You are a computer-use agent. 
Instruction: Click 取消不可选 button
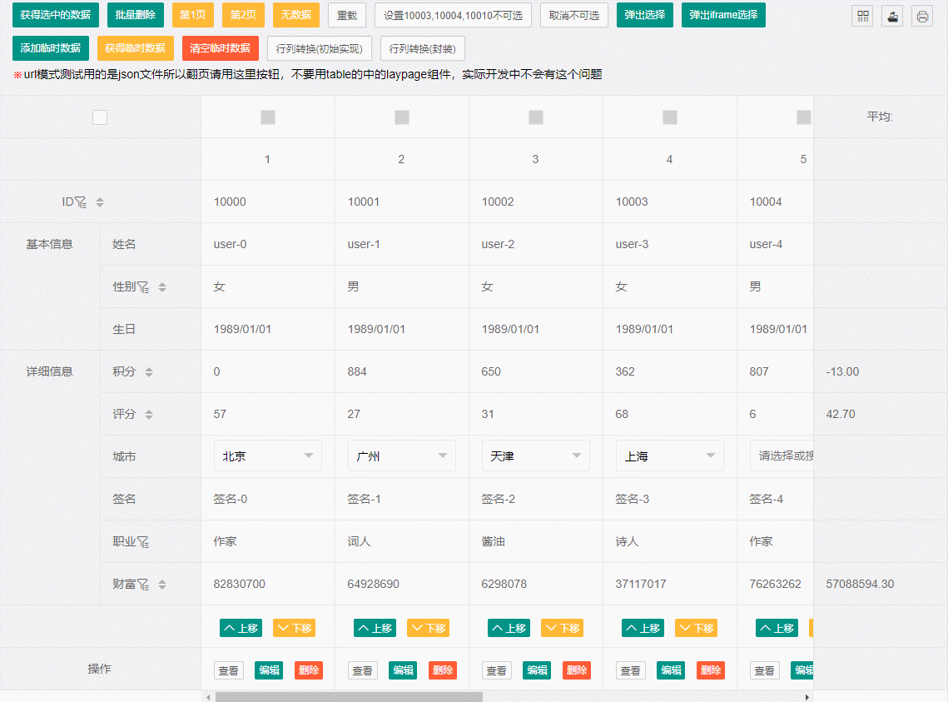coord(573,15)
